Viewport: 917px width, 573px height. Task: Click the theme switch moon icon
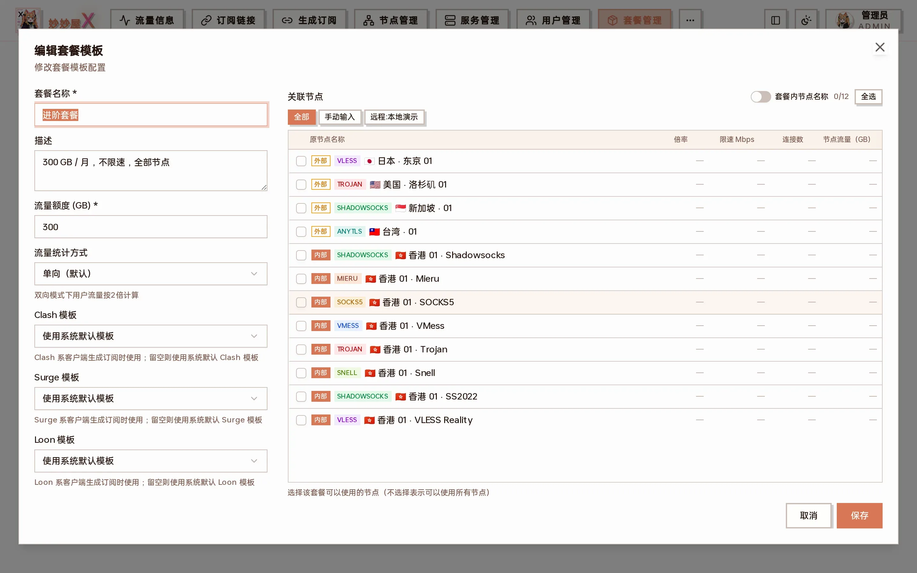coord(806,20)
